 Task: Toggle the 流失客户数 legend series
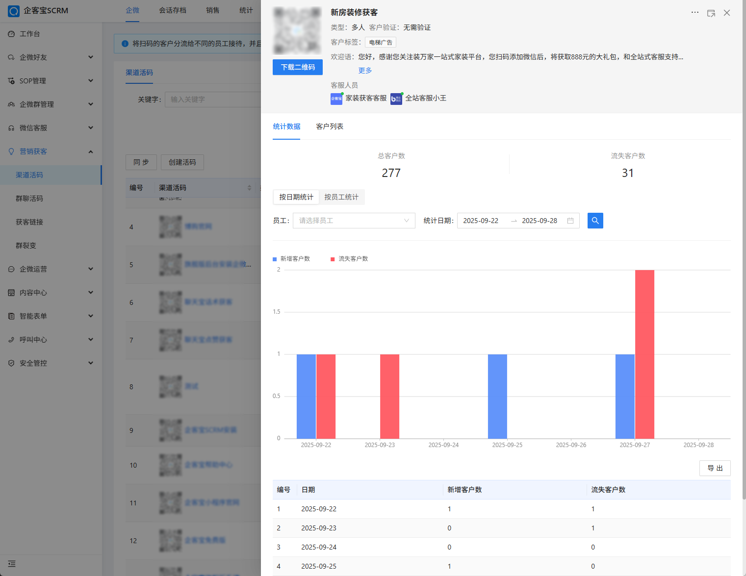point(349,259)
